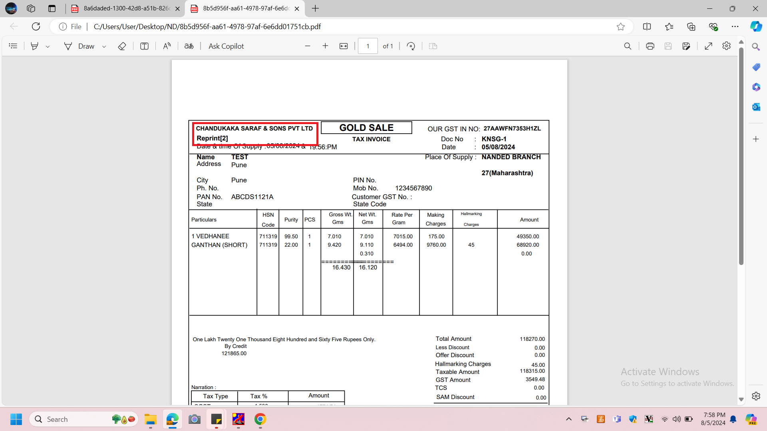Rotate the PDF page
This screenshot has width=767, height=431.
tap(411, 46)
